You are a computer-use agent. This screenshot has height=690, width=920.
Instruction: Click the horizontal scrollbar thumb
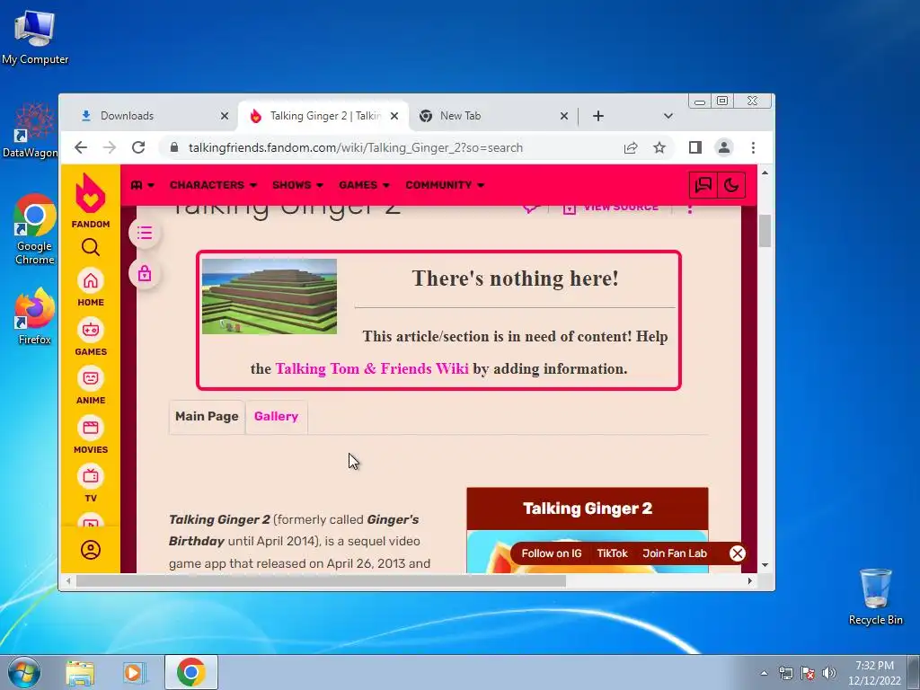point(321,581)
